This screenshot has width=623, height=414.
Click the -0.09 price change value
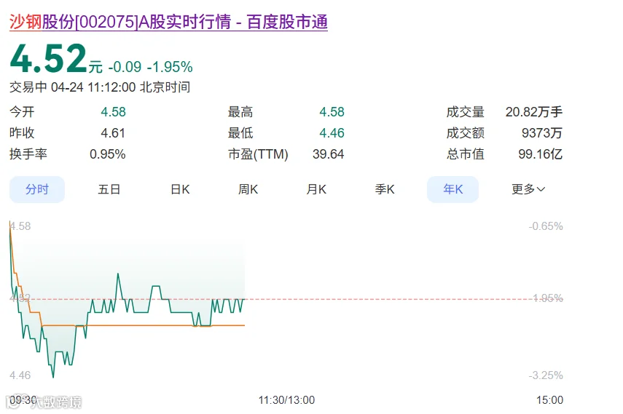point(125,67)
